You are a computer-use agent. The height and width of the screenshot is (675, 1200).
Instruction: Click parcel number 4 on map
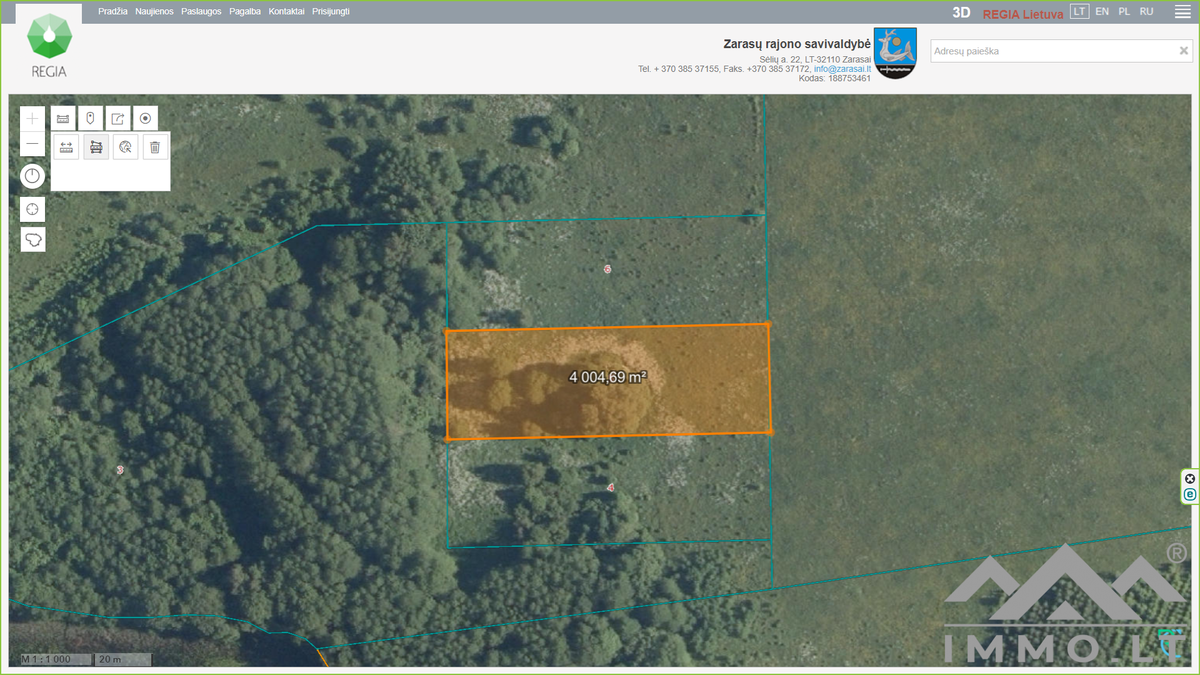coord(611,487)
